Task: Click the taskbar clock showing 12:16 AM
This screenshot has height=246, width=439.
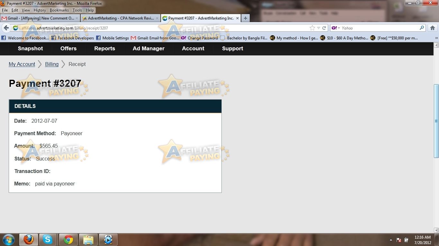Action: click(423, 240)
